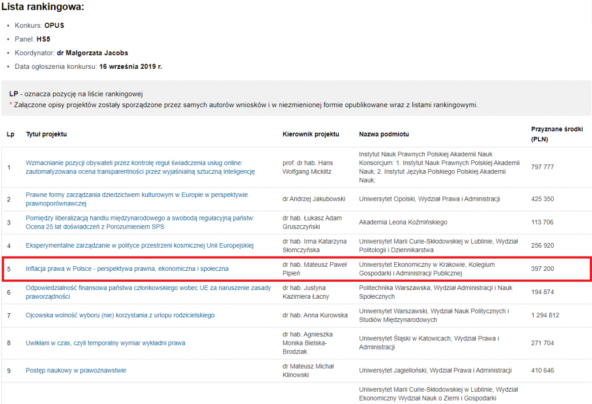Open project link about Wzmacnianie pozycji obywateli
The image size is (592, 404).
click(x=140, y=167)
